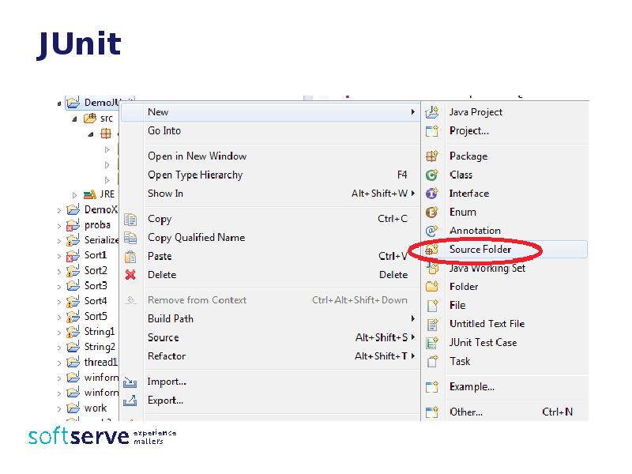Select the Serialize project
Screen dimensions: 632x474
(x=102, y=240)
